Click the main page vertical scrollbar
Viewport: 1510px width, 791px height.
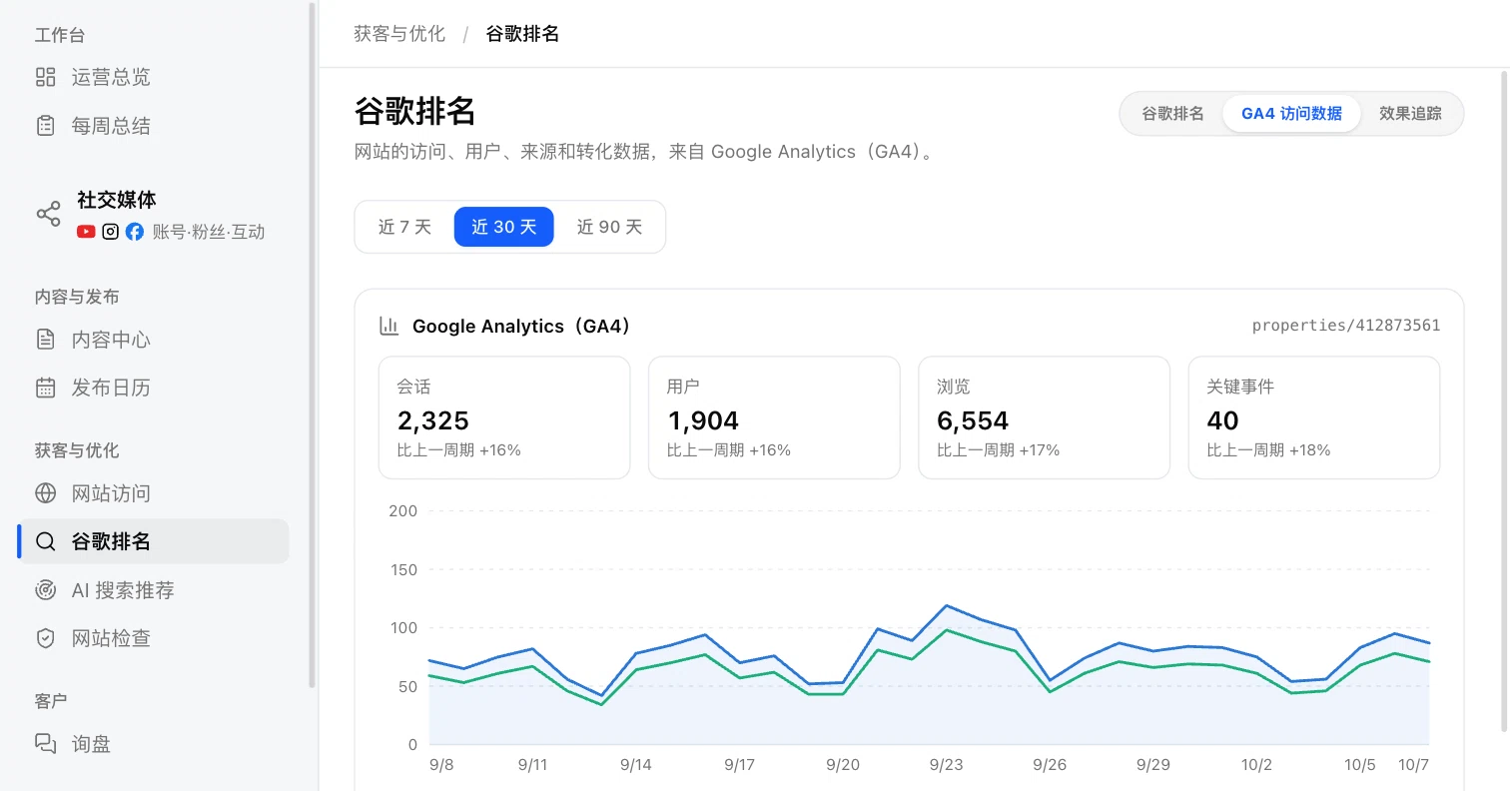click(1504, 399)
